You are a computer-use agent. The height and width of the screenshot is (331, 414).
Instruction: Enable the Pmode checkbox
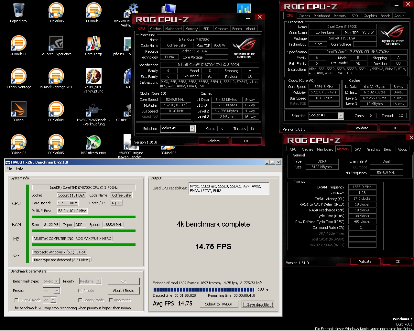[x=80, y=291]
